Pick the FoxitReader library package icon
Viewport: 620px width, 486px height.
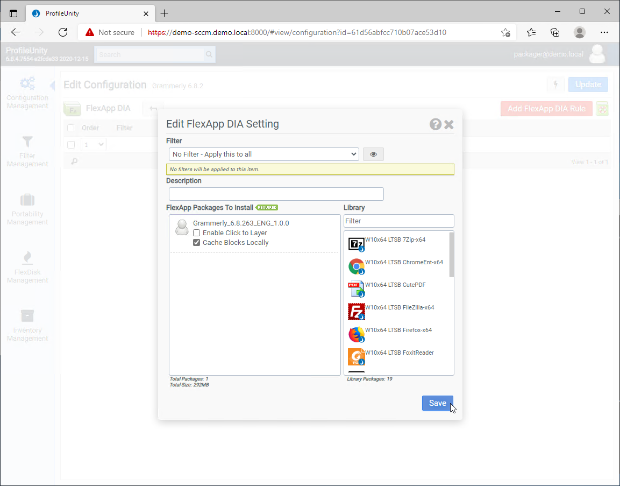[x=357, y=357]
